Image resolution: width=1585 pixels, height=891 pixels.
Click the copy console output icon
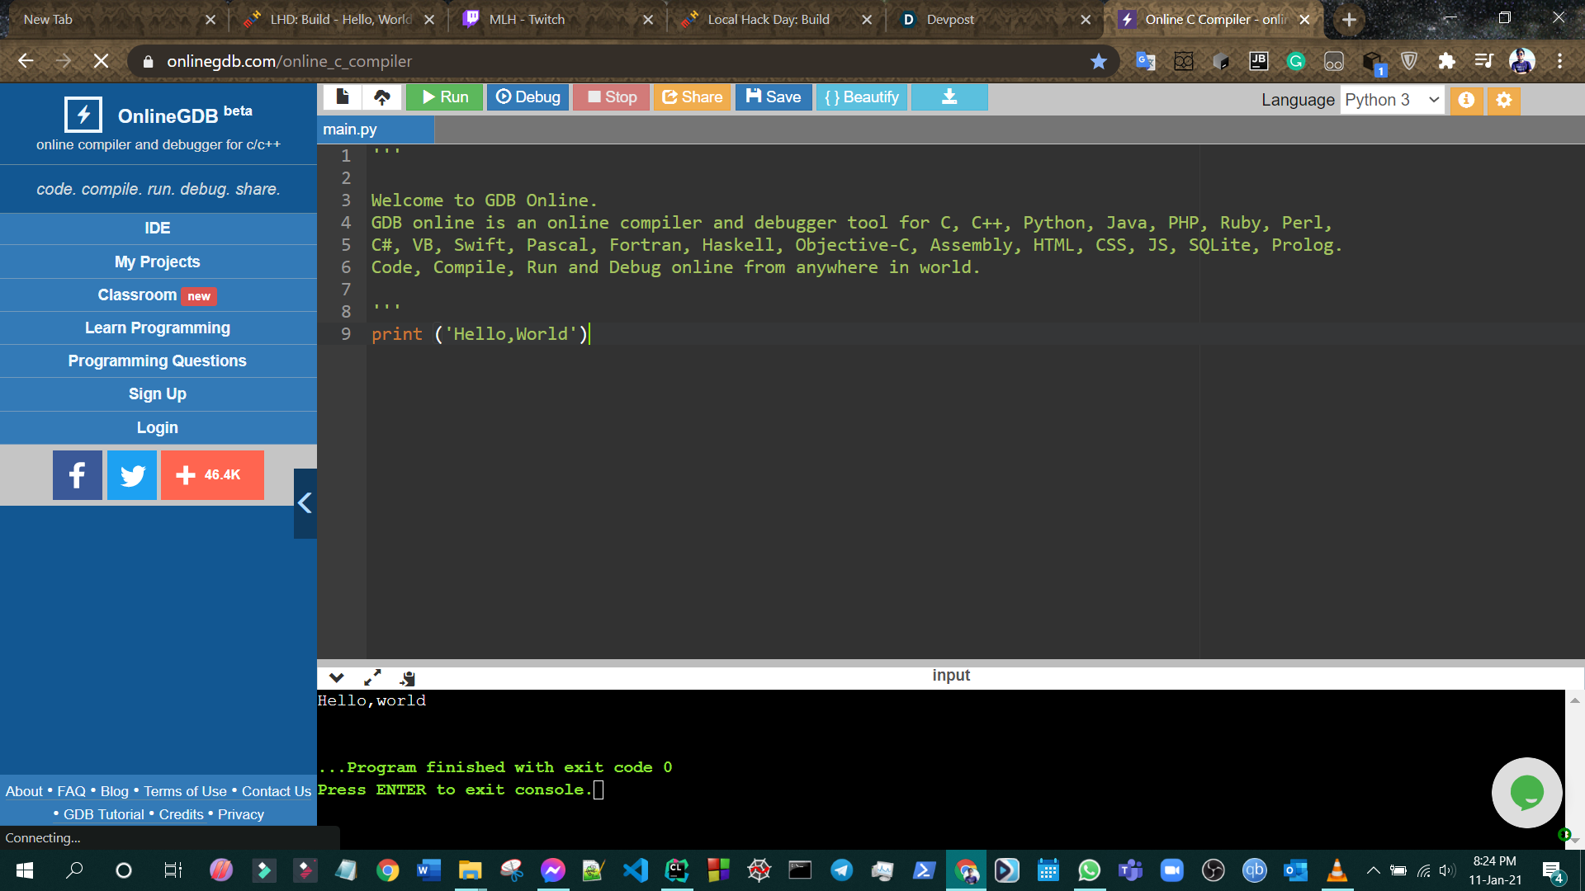tap(408, 677)
